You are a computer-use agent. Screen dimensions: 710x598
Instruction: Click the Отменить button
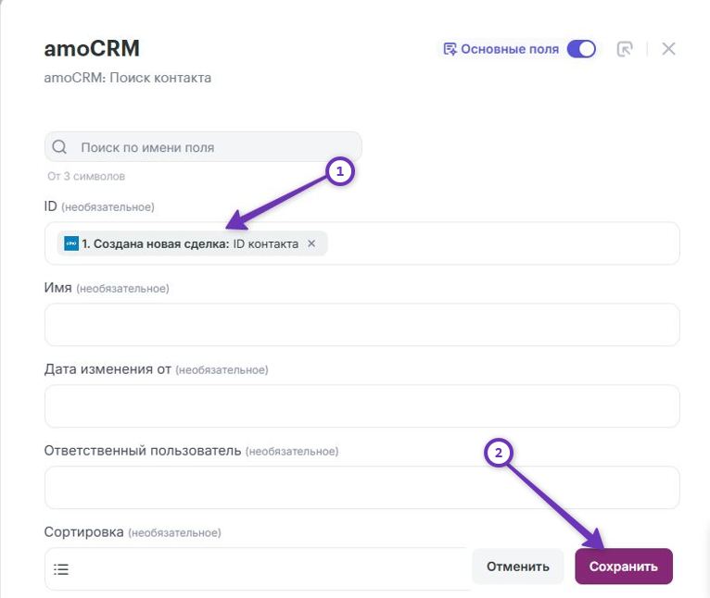(x=518, y=567)
